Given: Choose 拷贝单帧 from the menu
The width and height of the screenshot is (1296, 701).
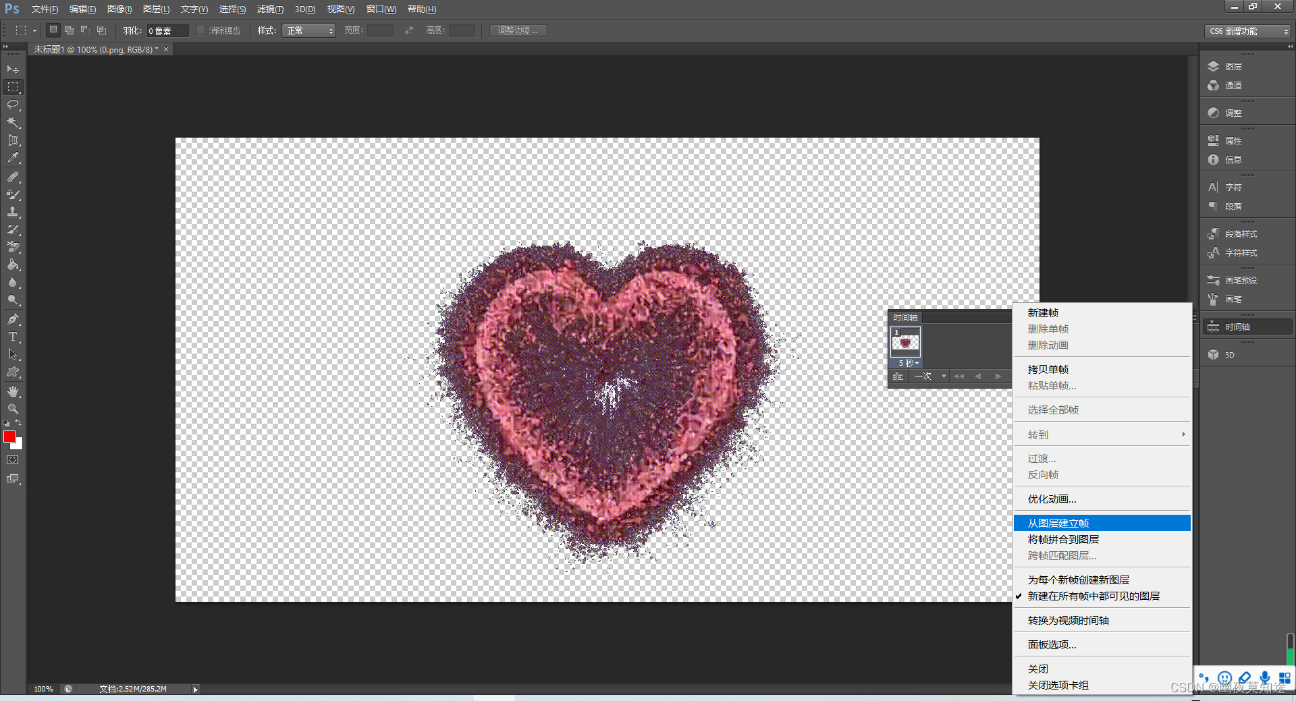Looking at the screenshot, I should pos(1102,370).
